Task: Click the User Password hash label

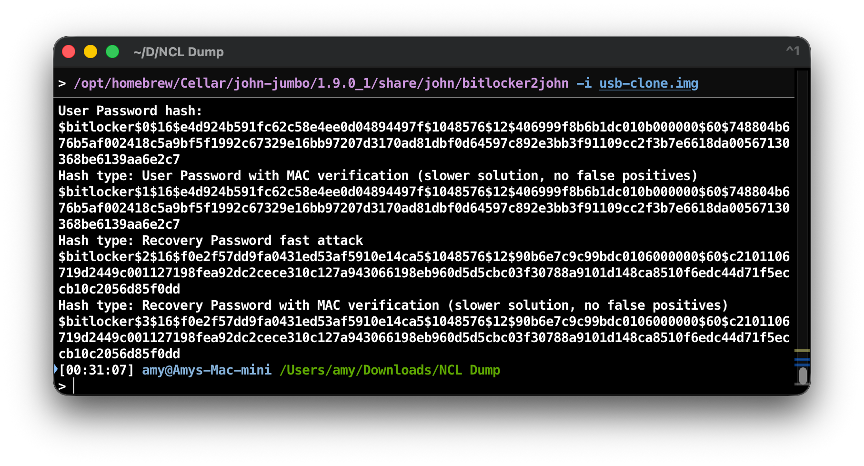Action: (x=129, y=111)
